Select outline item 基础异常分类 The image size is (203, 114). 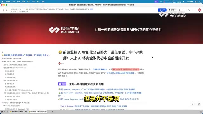tap(10, 84)
